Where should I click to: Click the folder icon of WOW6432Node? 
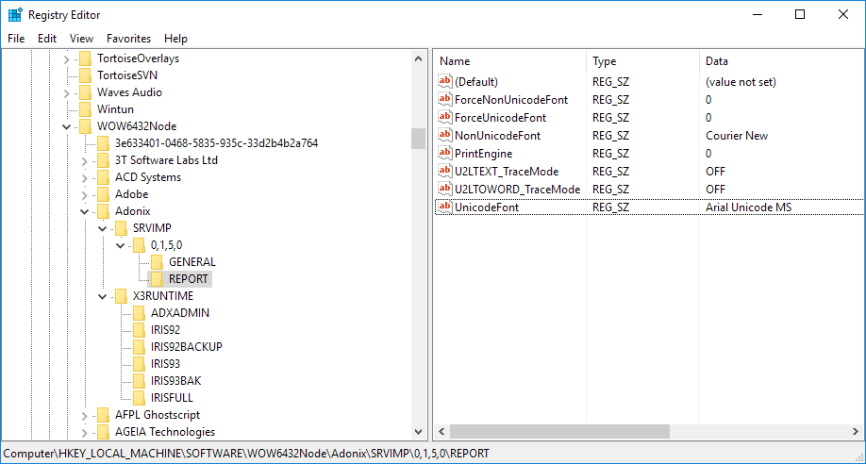coord(85,126)
